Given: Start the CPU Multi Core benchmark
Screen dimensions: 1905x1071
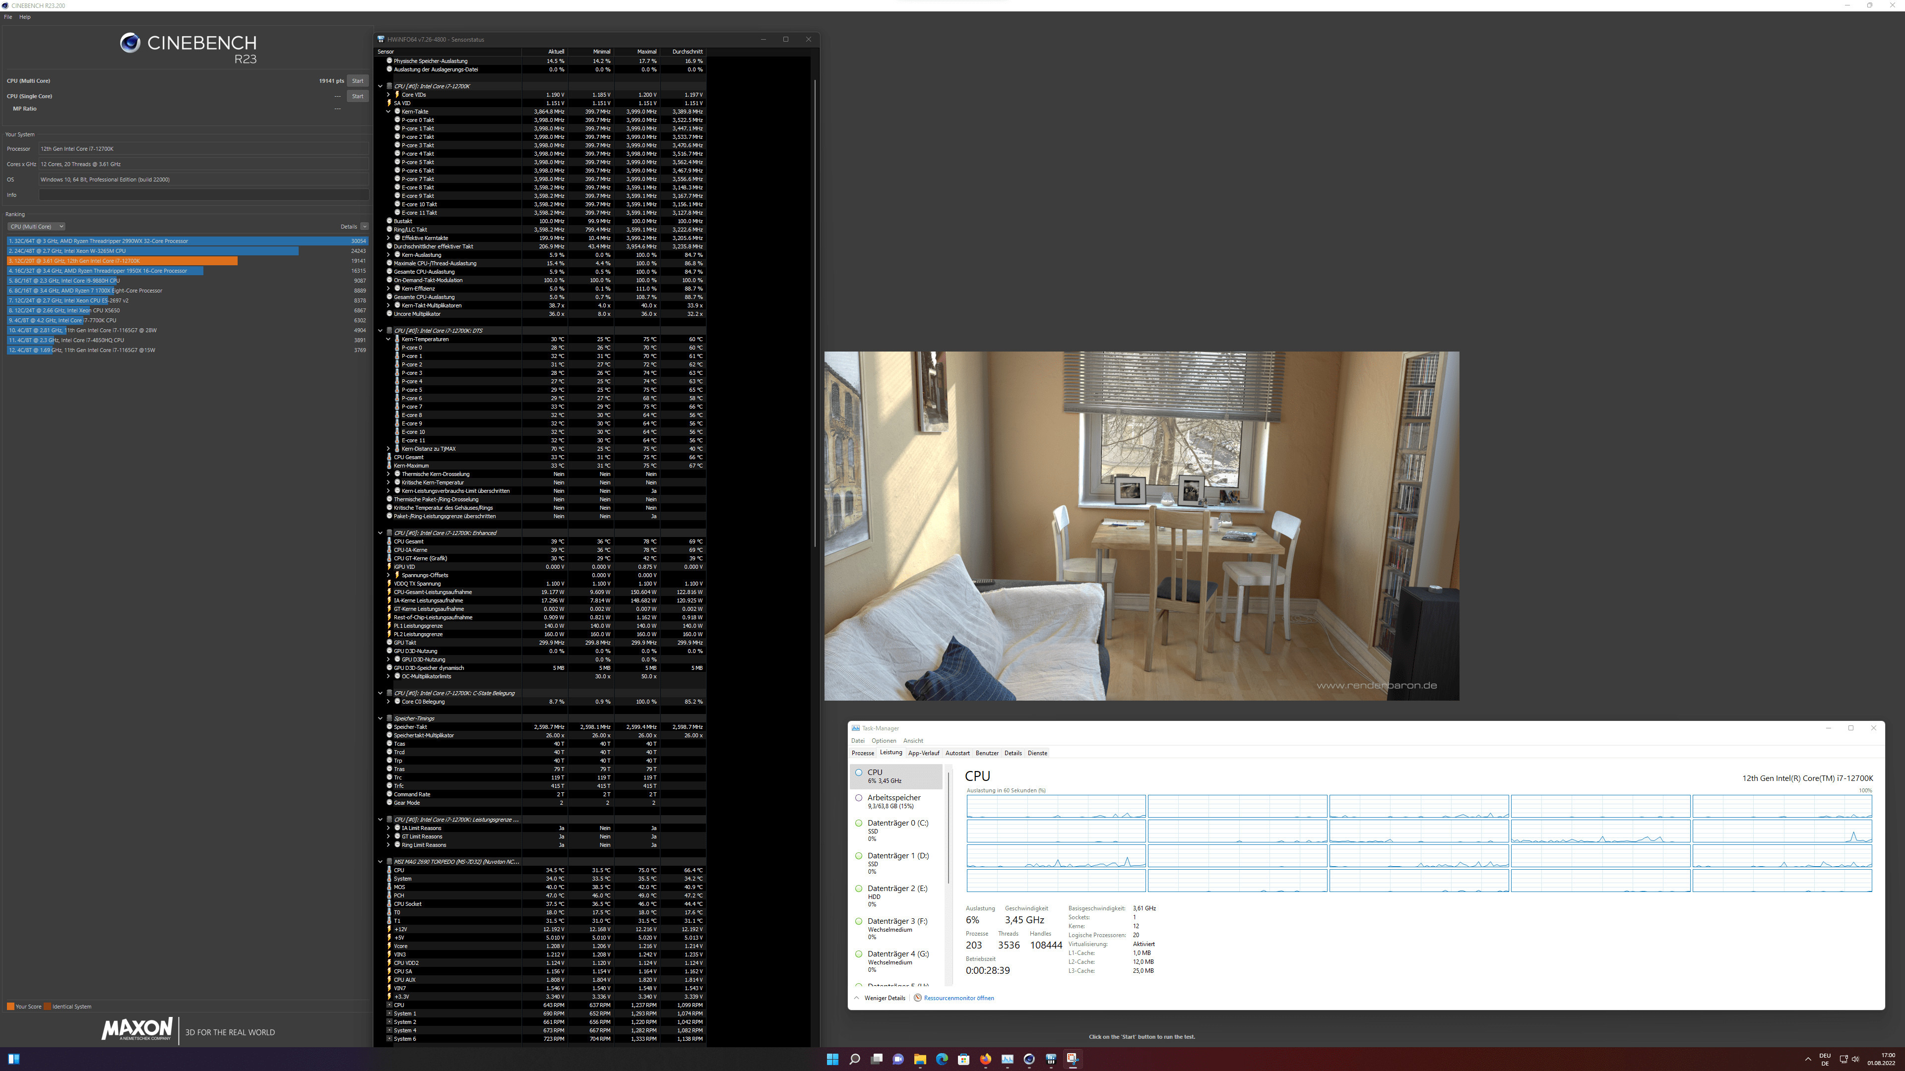Looking at the screenshot, I should (x=357, y=80).
